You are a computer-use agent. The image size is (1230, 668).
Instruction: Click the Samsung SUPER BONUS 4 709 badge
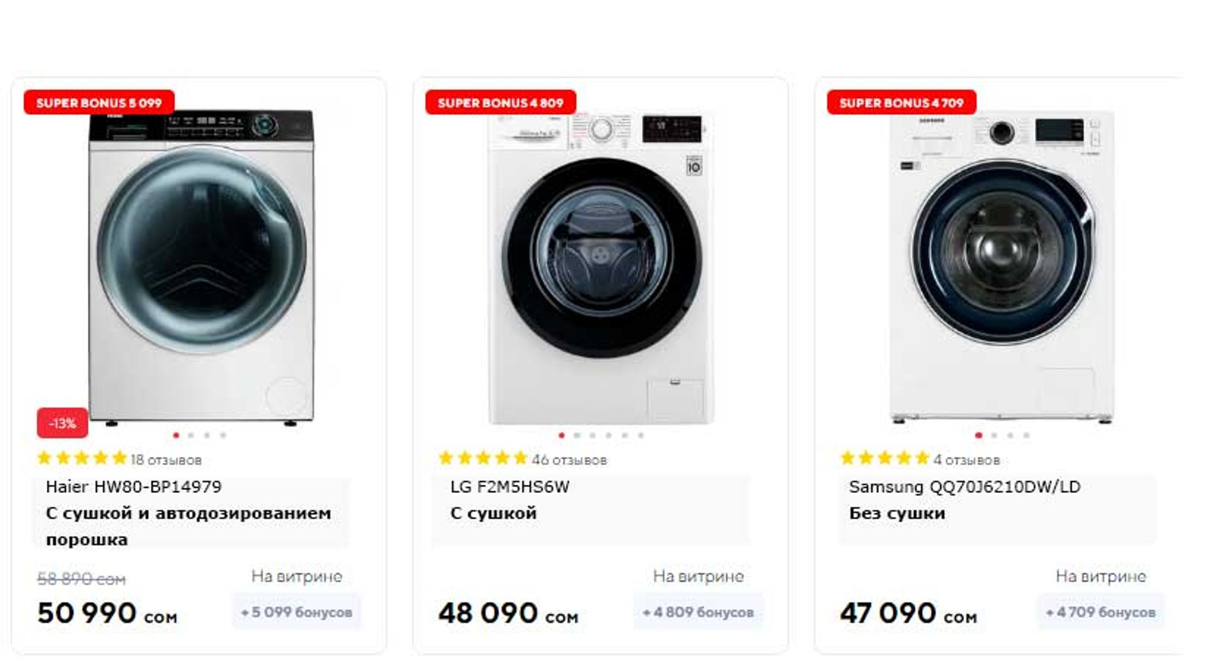click(x=902, y=103)
